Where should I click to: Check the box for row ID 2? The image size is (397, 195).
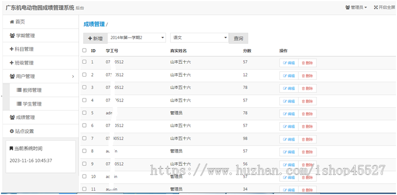coord(84,75)
